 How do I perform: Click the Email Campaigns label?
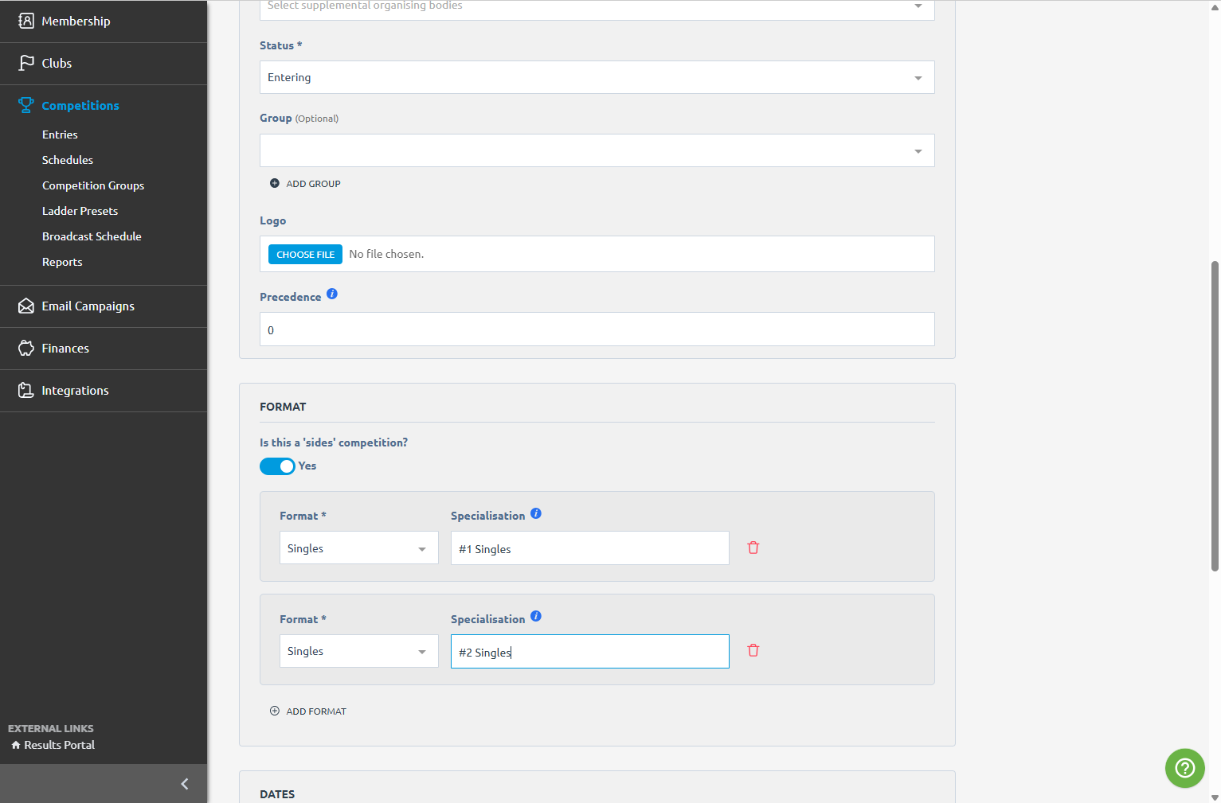88,306
